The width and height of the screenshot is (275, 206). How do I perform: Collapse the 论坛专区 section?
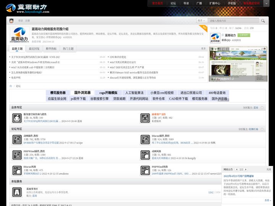click(x=262, y=129)
